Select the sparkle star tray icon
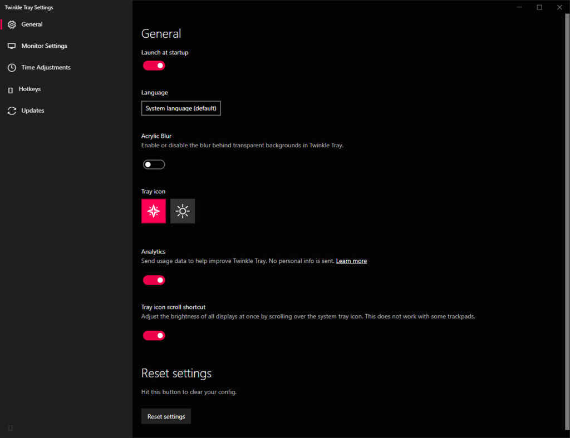570x438 pixels. tap(154, 211)
